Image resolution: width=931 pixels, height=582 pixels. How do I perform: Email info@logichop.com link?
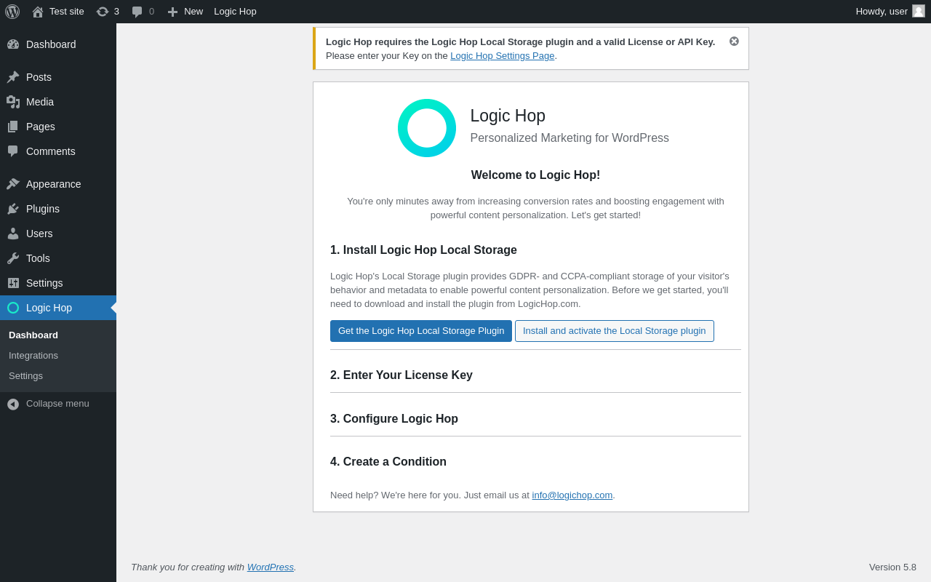pos(572,495)
